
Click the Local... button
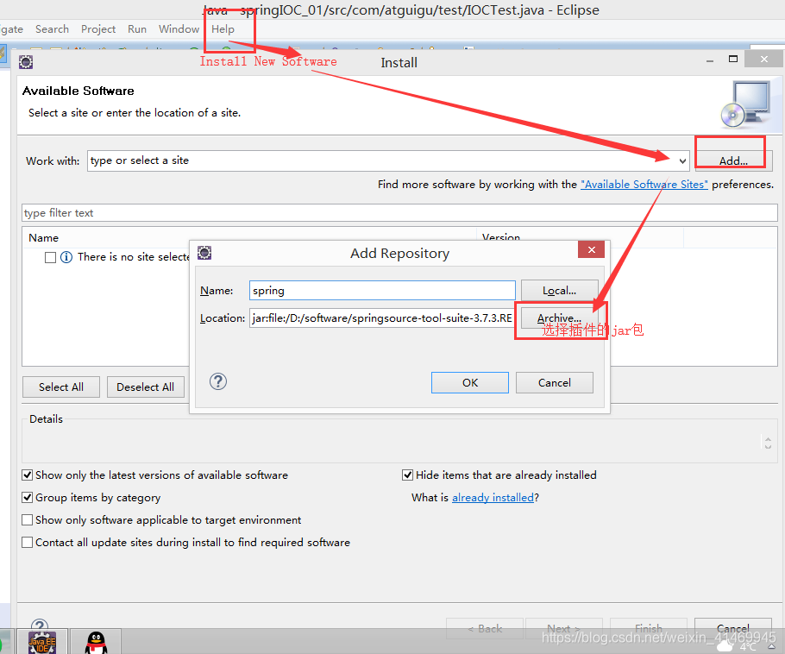click(559, 291)
